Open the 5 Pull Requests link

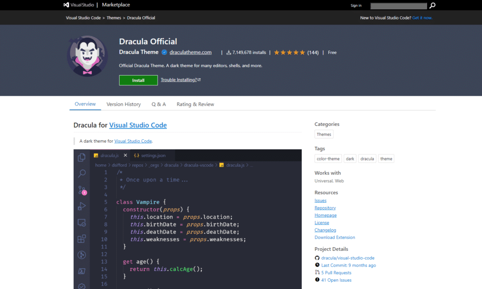coord(336,273)
